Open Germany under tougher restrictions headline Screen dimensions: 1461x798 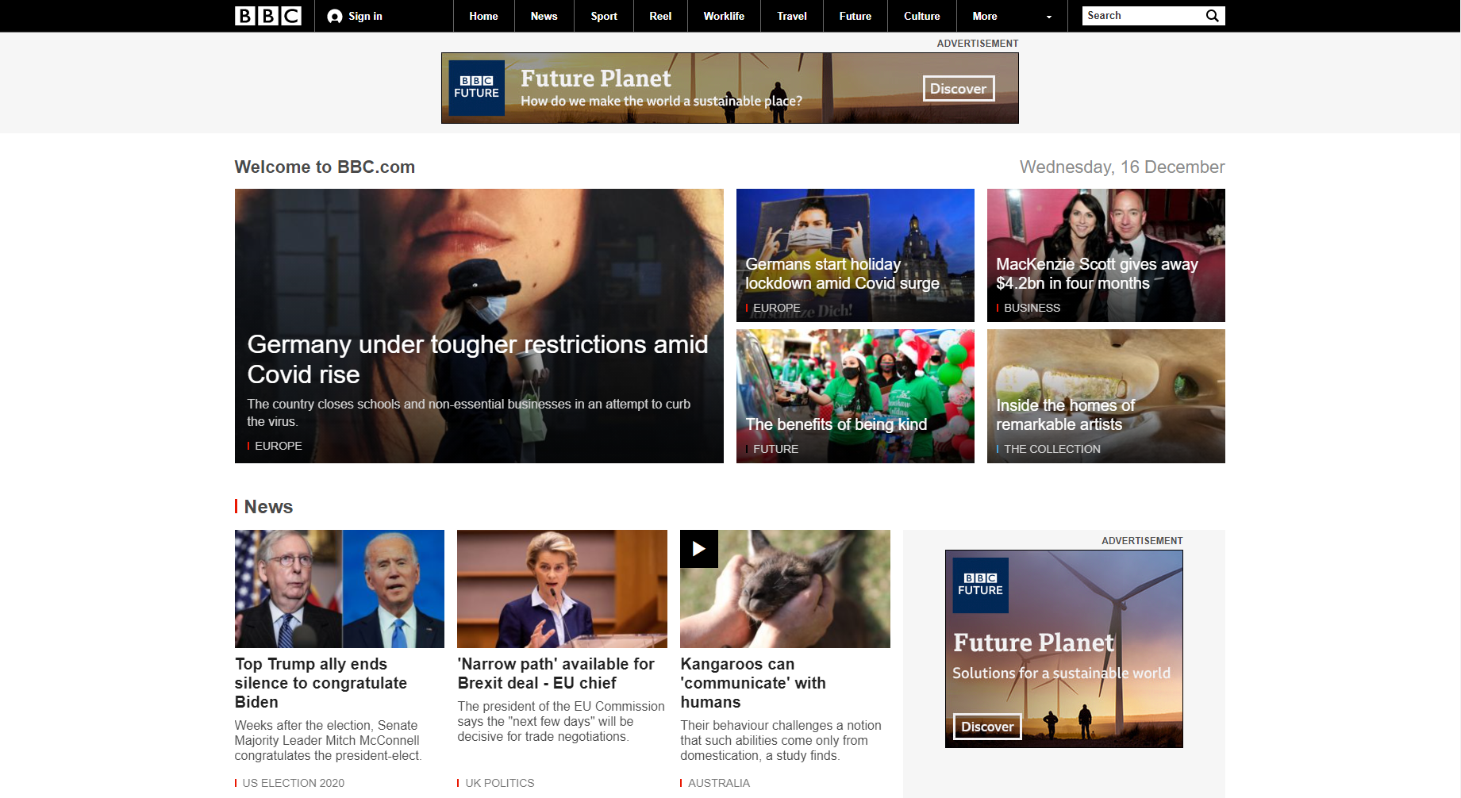tap(478, 359)
